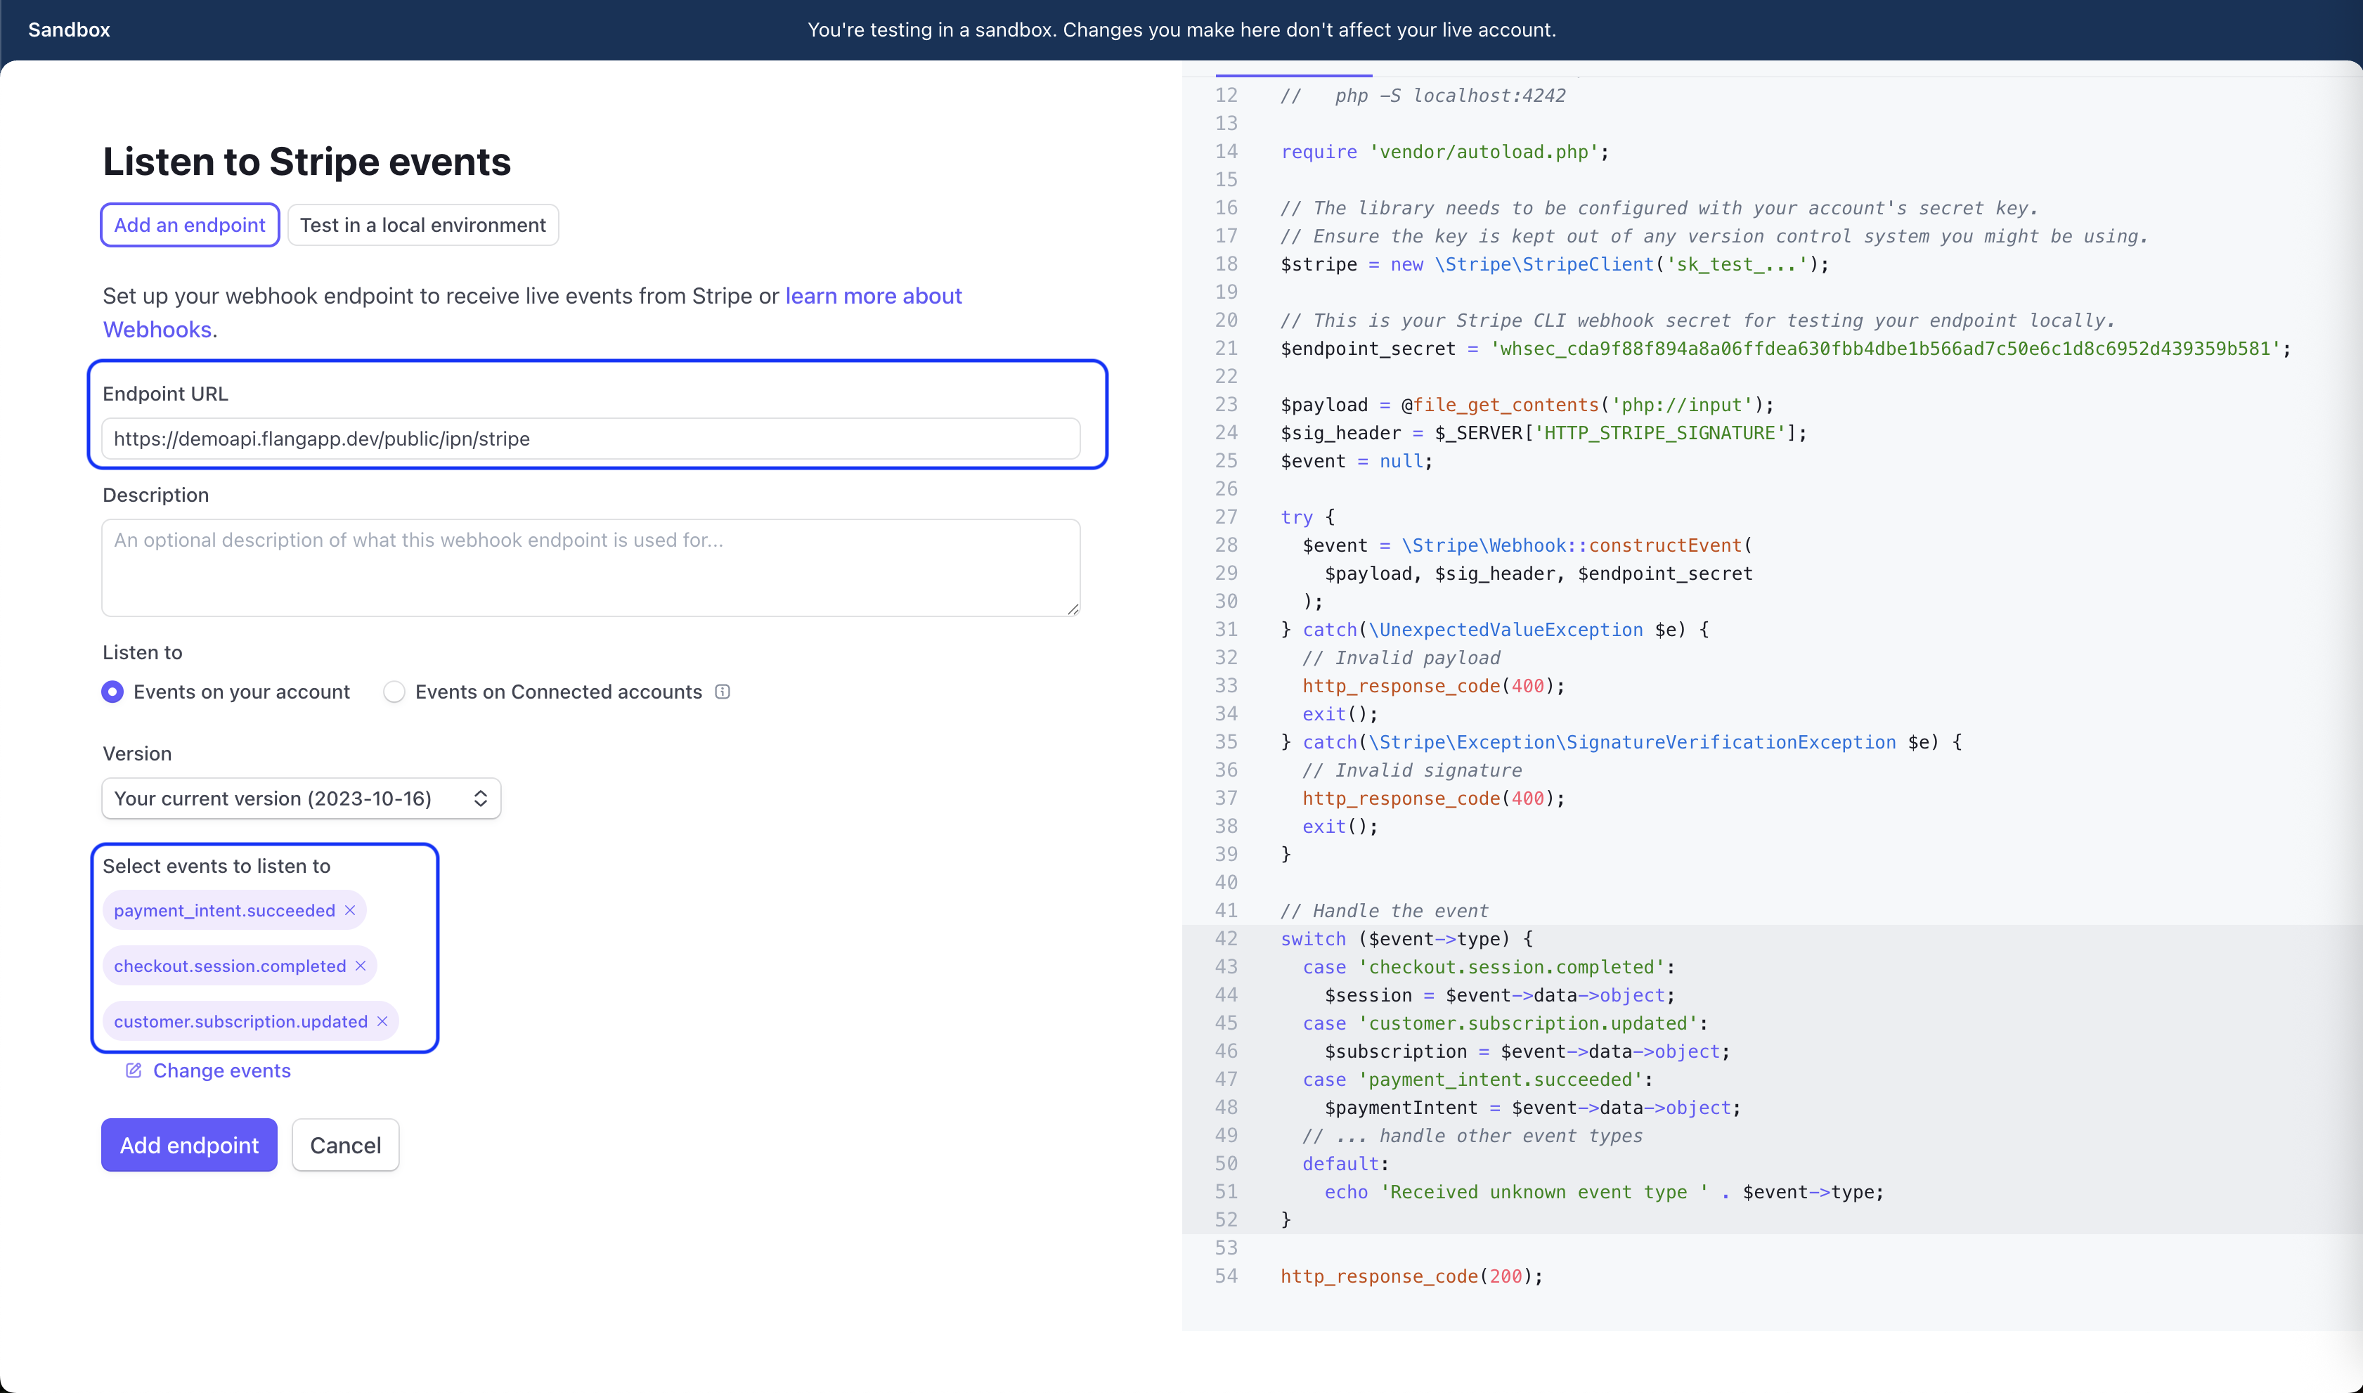
Task: Click the Sandbox label in top banner
Action: pos(68,30)
